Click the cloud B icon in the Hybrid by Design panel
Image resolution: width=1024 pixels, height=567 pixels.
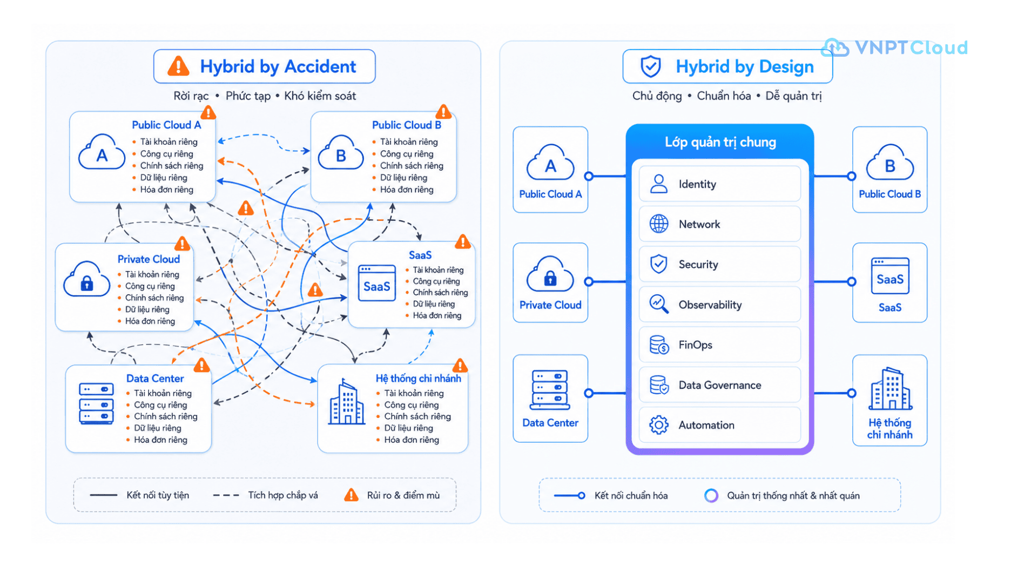point(890,163)
